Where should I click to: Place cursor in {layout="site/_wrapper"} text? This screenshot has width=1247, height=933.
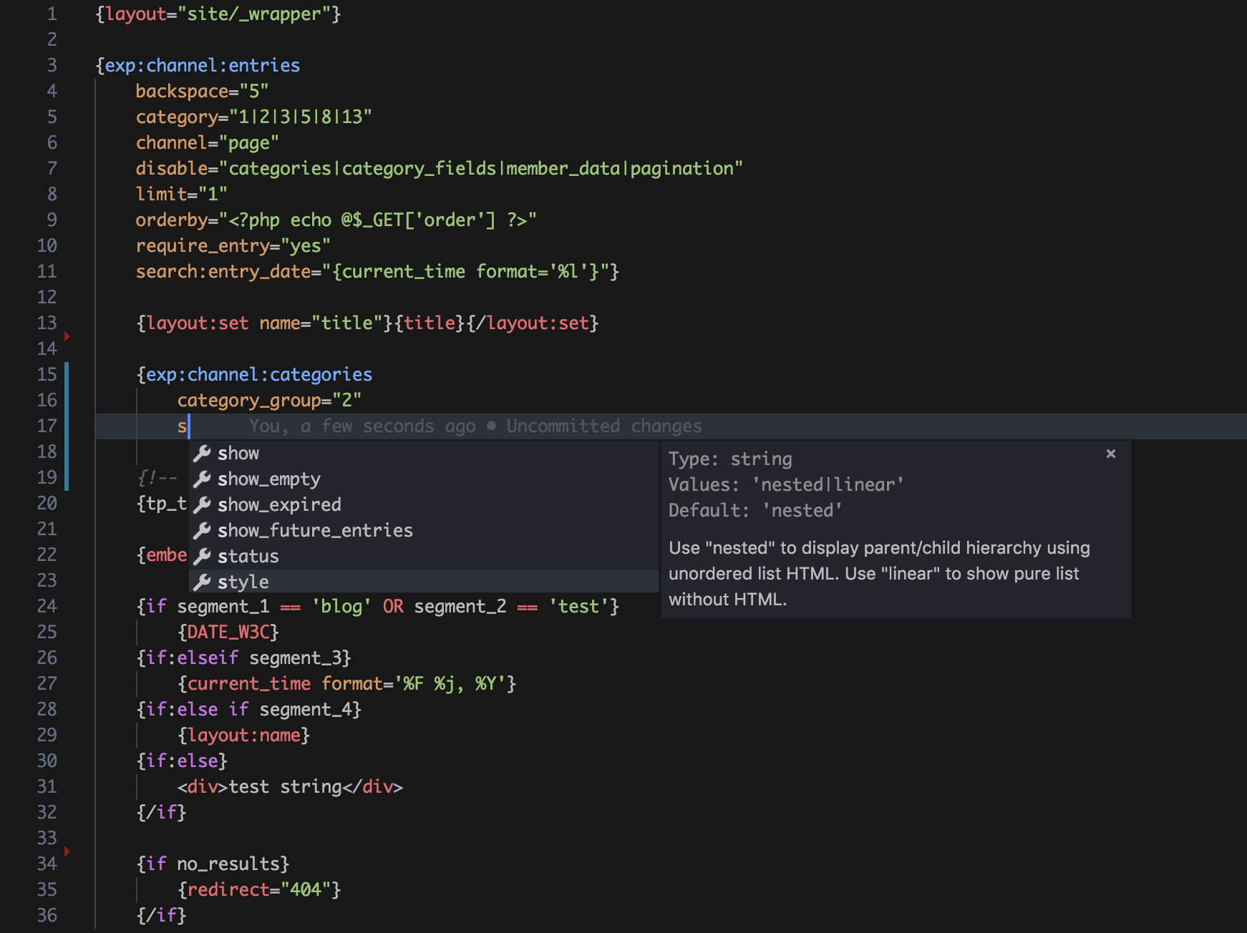point(218,14)
